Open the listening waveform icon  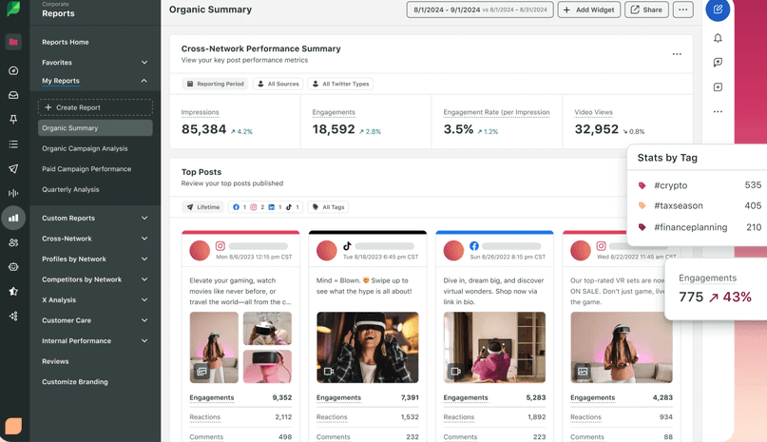pos(13,193)
